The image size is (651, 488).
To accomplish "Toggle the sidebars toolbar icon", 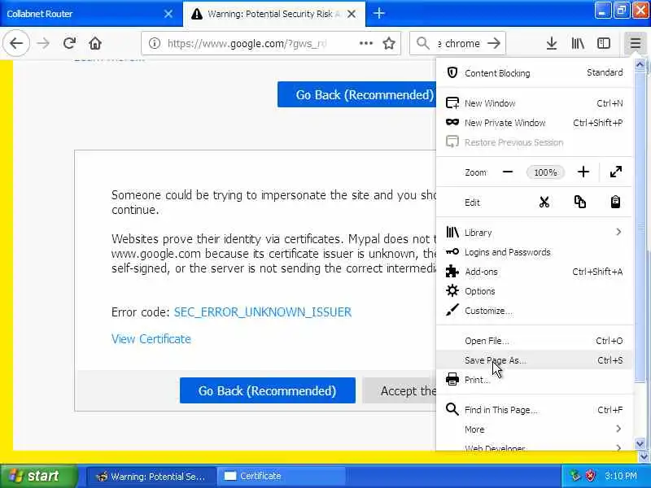I will pyautogui.click(x=604, y=43).
